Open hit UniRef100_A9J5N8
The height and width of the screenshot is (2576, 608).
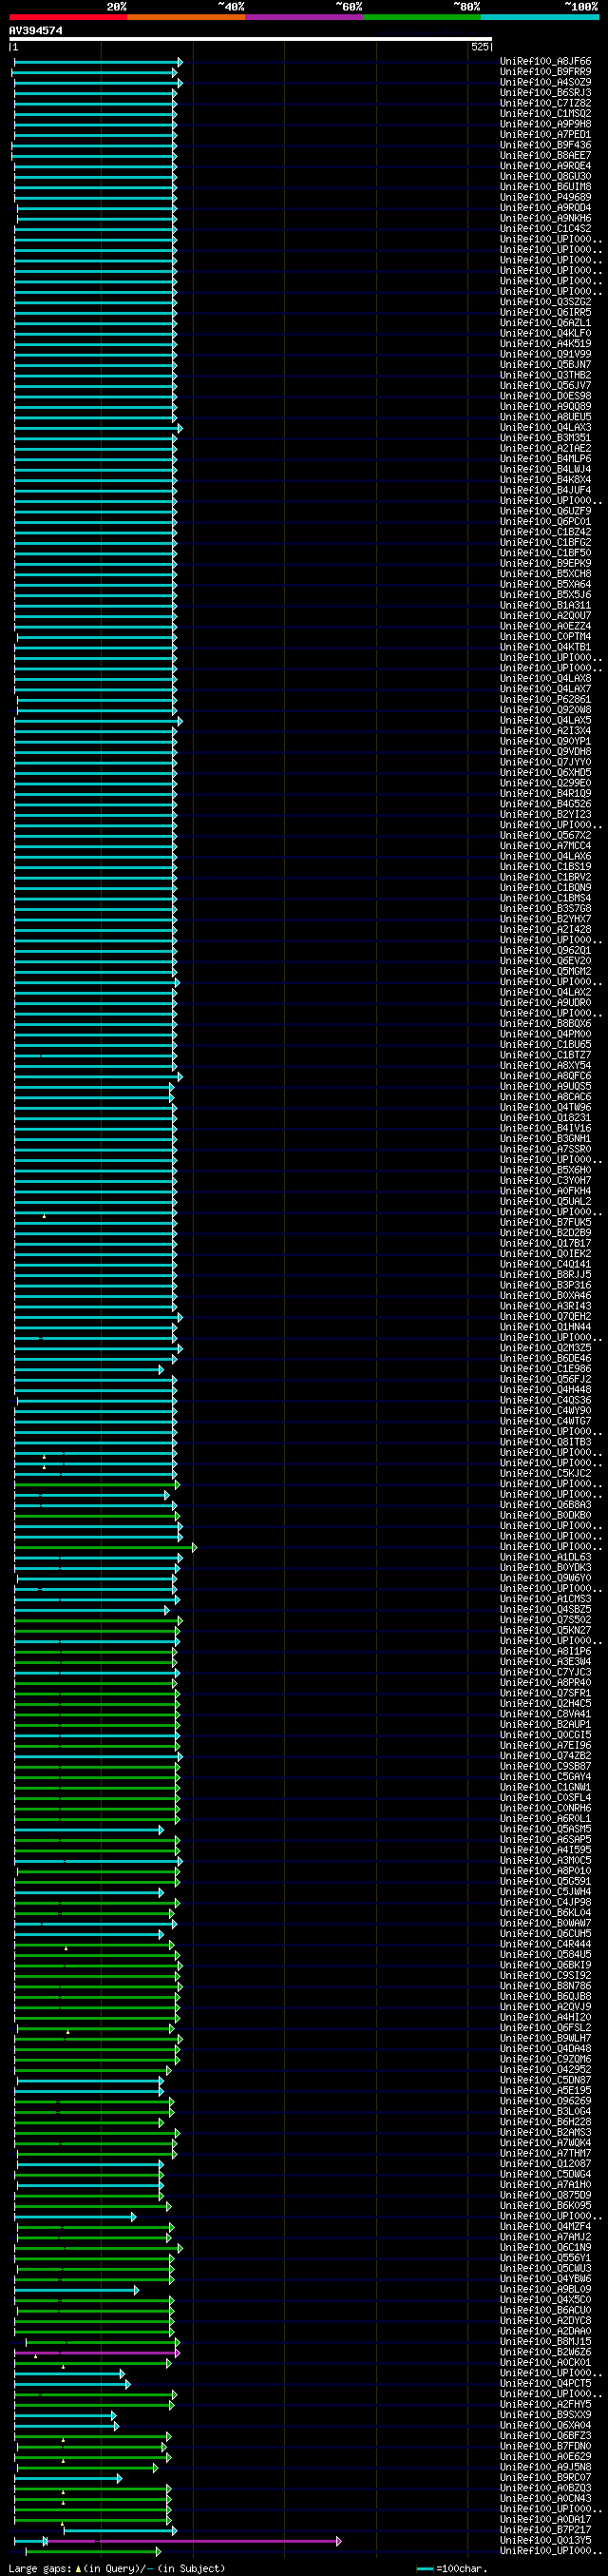(545, 2467)
